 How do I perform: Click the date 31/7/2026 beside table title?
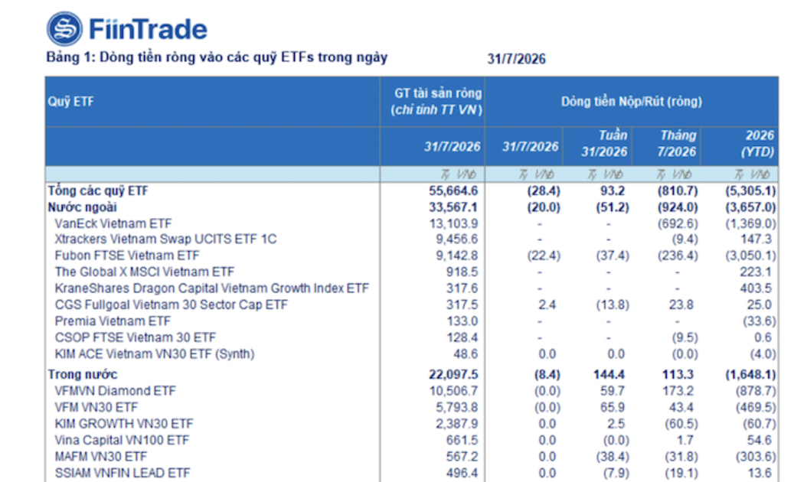pos(516,59)
